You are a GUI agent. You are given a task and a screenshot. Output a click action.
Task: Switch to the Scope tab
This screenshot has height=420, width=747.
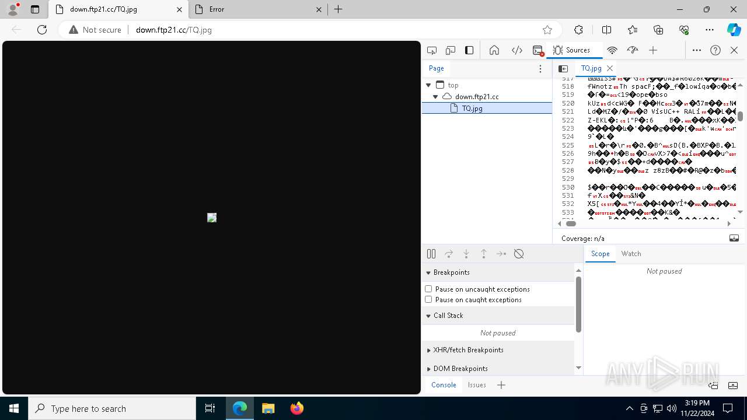click(600, 254)
